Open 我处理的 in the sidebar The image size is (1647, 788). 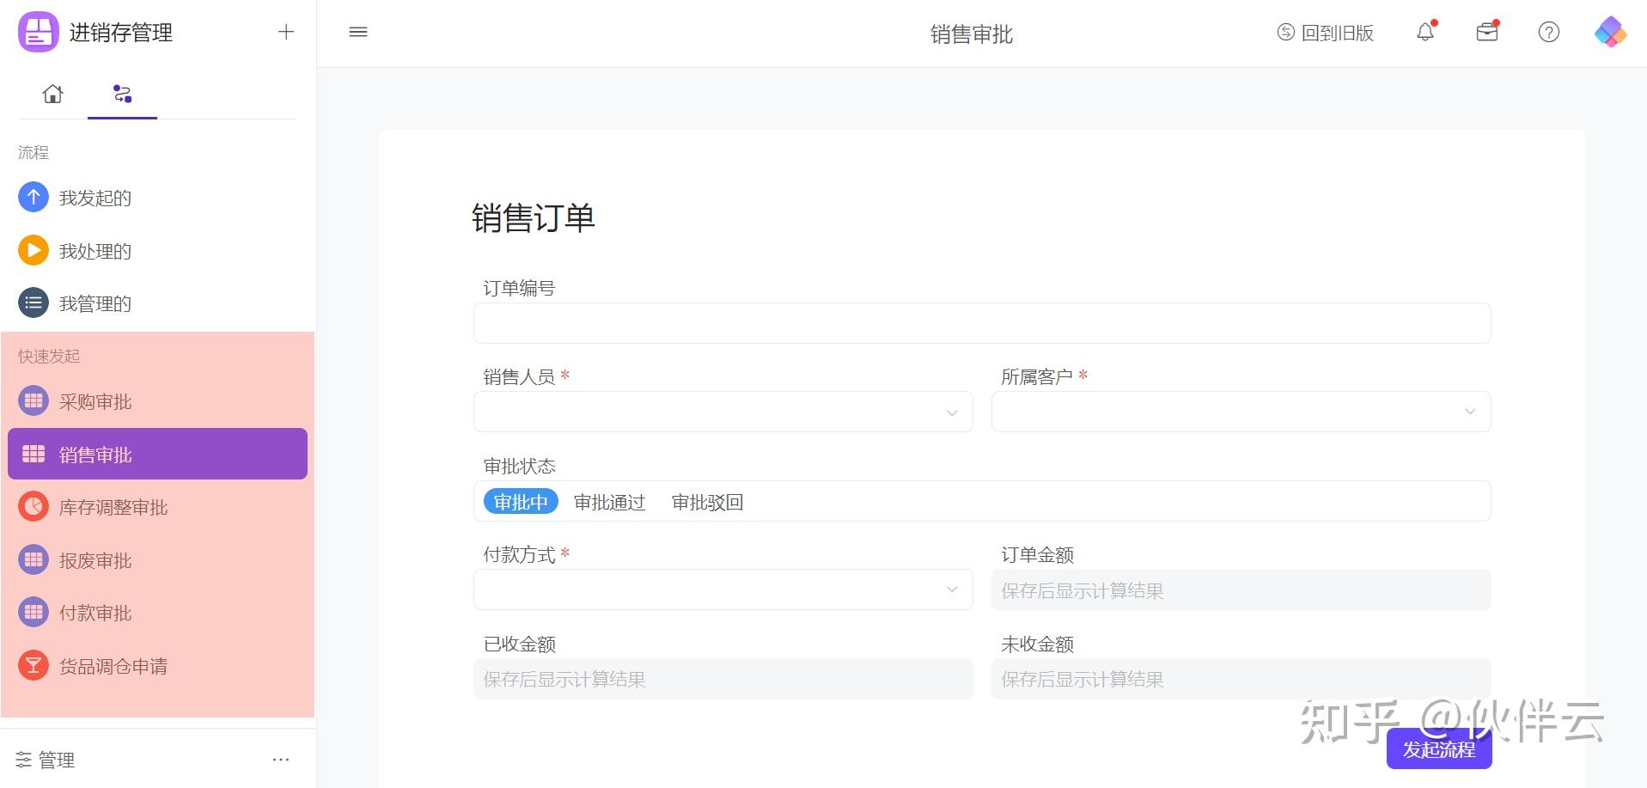point(95,252)
